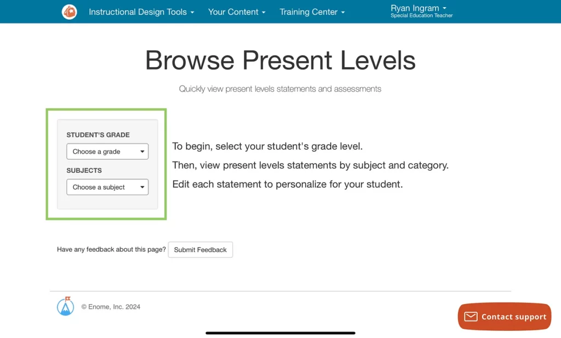Click the orange logo in the navigation bar
The width and height of the screenshot is (561, 338).
[x=70, y=11]
